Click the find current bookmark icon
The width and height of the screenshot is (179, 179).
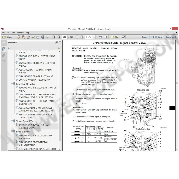pyautogui.click(x=59, y=48)
